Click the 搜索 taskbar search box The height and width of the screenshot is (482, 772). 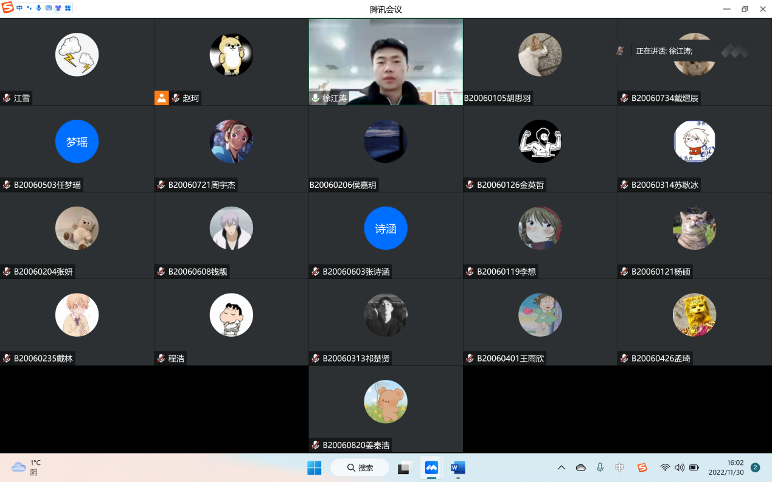tap(360, 467)
